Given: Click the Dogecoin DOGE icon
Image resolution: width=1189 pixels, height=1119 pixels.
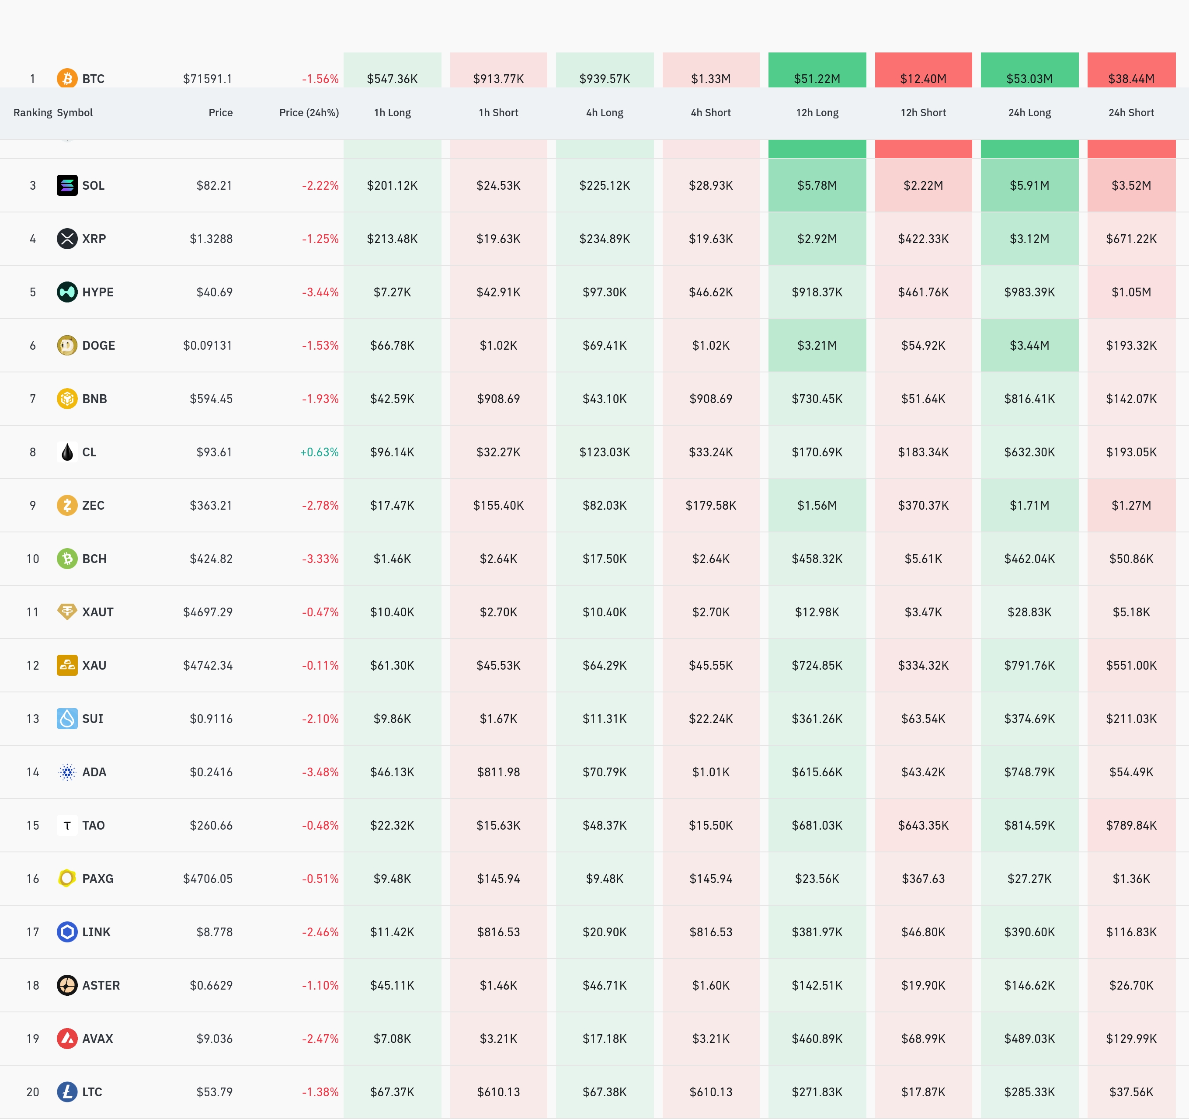Looking at the screenshot, I should click(67, 345).
